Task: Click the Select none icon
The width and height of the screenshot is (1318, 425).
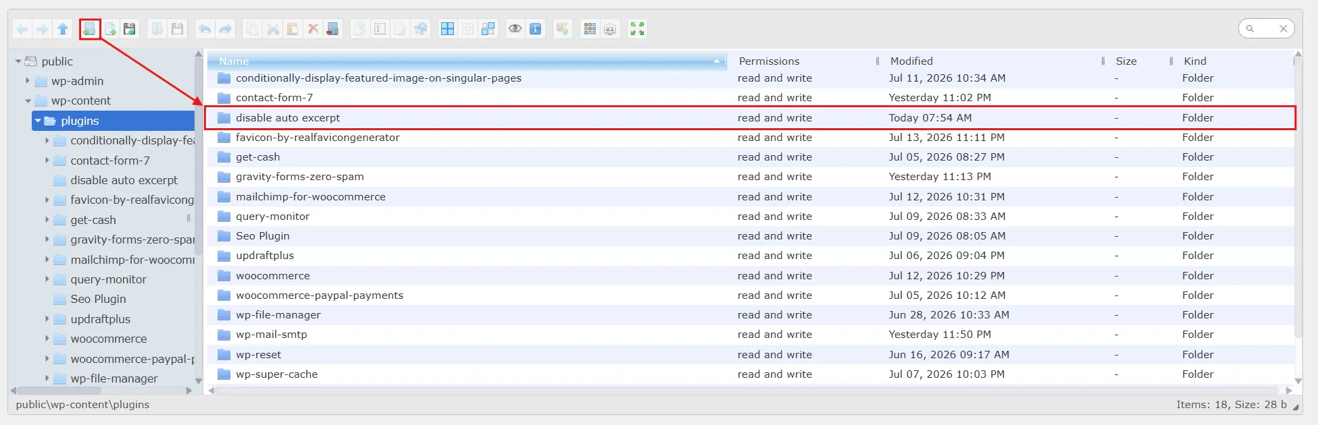Action: click(x=467, y=29)
